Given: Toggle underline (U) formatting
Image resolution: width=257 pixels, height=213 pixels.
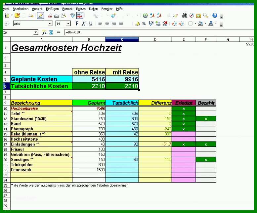Looking at the screenshot, I should 91,24.
